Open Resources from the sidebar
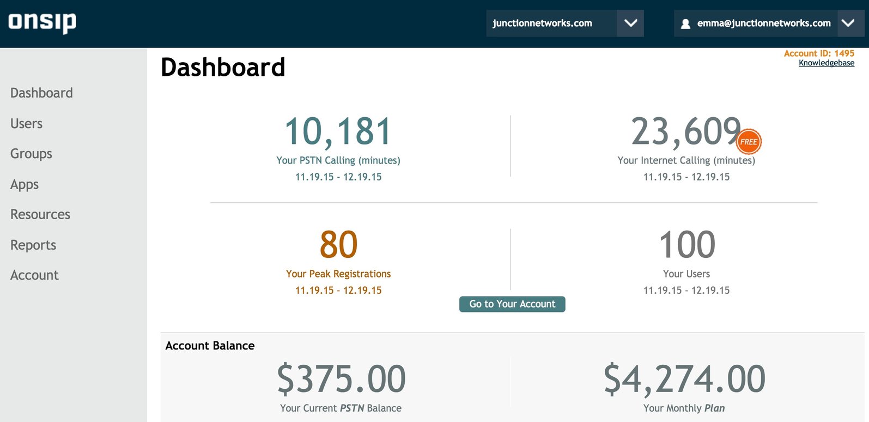869x422 pixels. (40, 215)
